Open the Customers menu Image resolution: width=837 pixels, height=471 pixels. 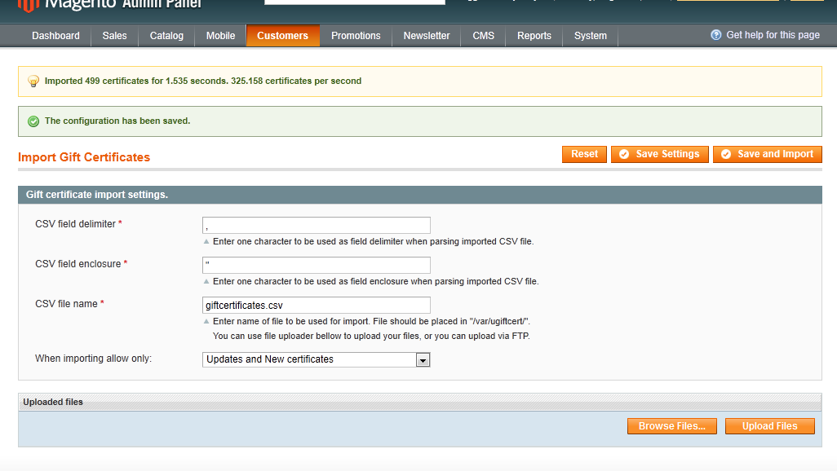coord(282,36)
